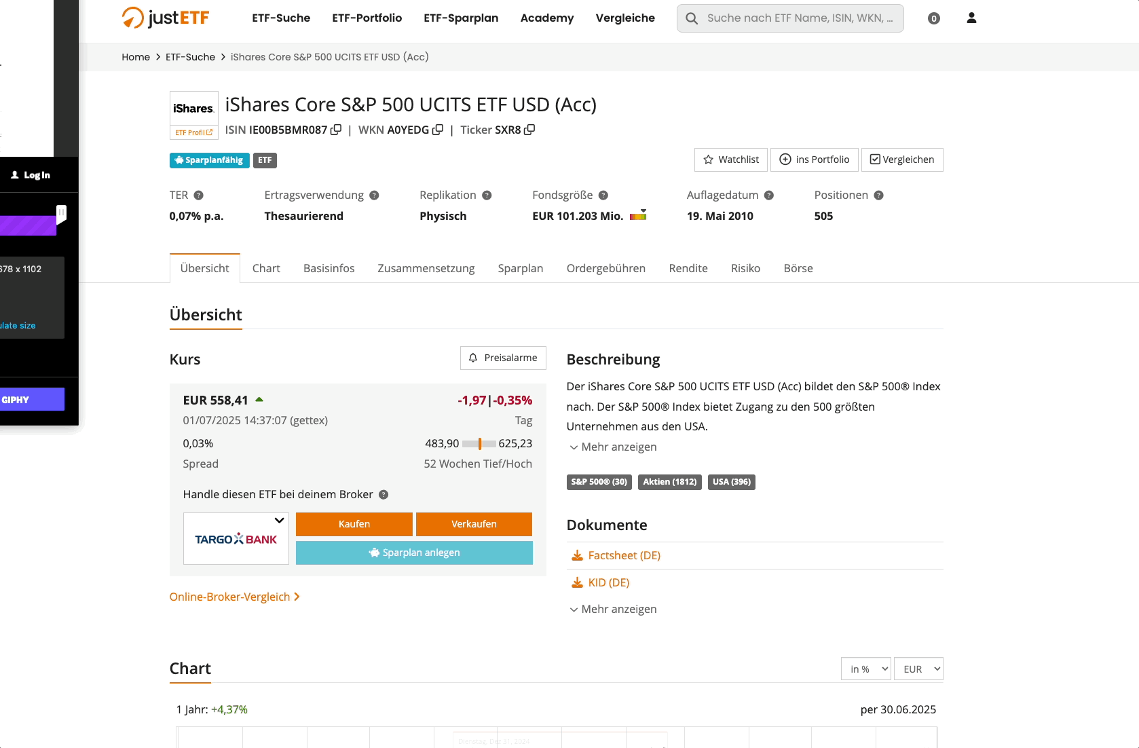Copy the ticker SXR8 via copy icon
1139x748 pixels.
(x=529, y=130)
